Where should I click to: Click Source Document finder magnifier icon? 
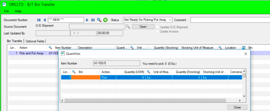128,26
